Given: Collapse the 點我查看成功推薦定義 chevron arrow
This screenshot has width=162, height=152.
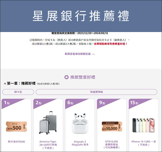Looking at the screenshot, I should [93, 54].
